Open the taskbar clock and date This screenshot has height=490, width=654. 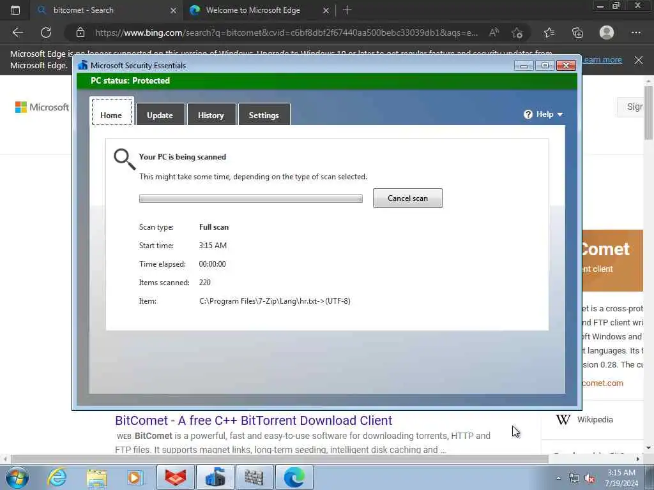(x=621, y=478)
